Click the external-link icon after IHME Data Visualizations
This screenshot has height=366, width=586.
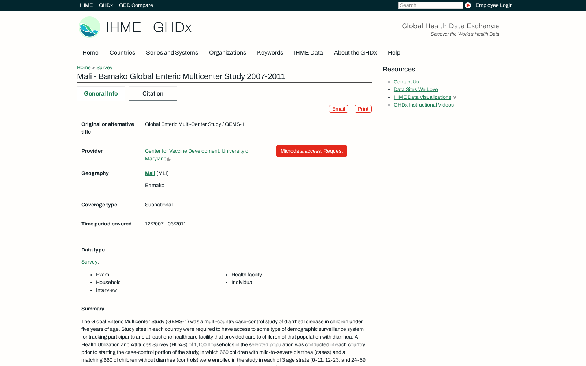tap(454, 97)
